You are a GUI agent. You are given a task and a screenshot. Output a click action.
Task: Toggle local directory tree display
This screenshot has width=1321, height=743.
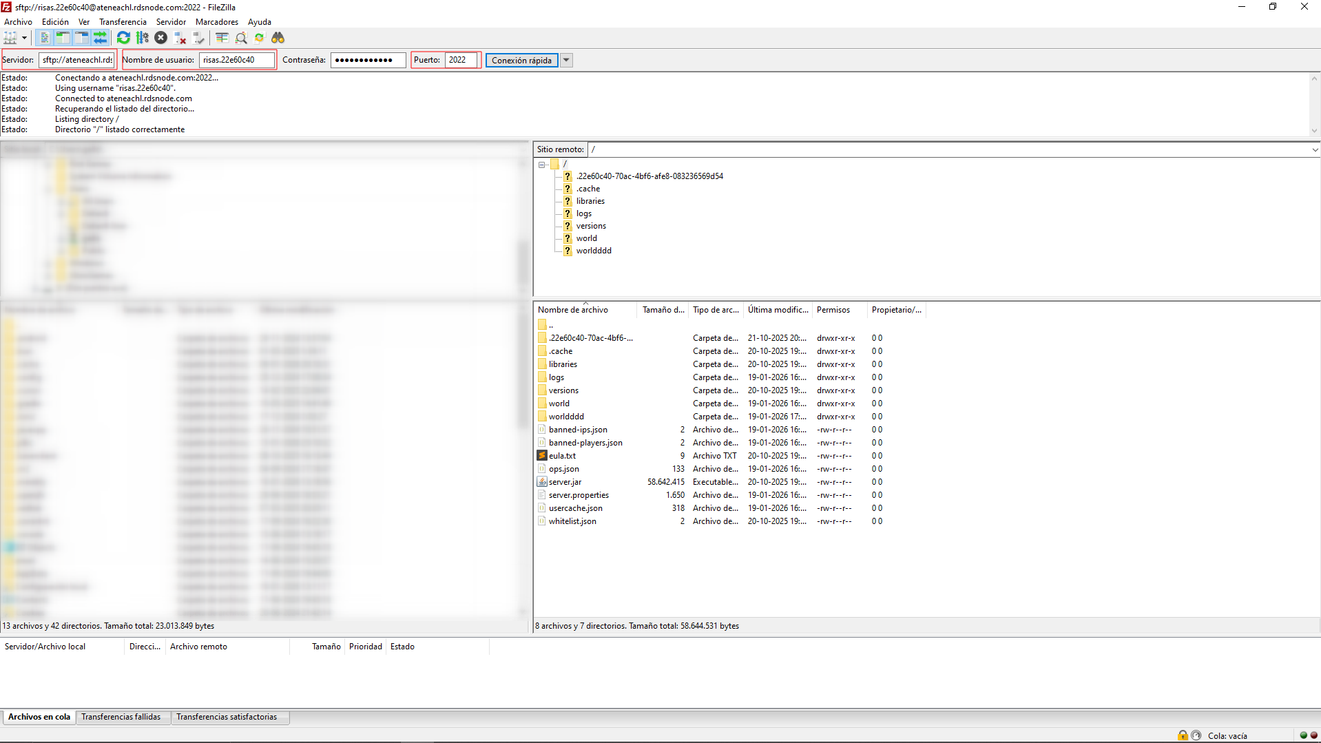(63, 38)
